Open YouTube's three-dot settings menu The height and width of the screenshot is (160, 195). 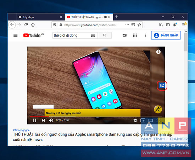145,36
